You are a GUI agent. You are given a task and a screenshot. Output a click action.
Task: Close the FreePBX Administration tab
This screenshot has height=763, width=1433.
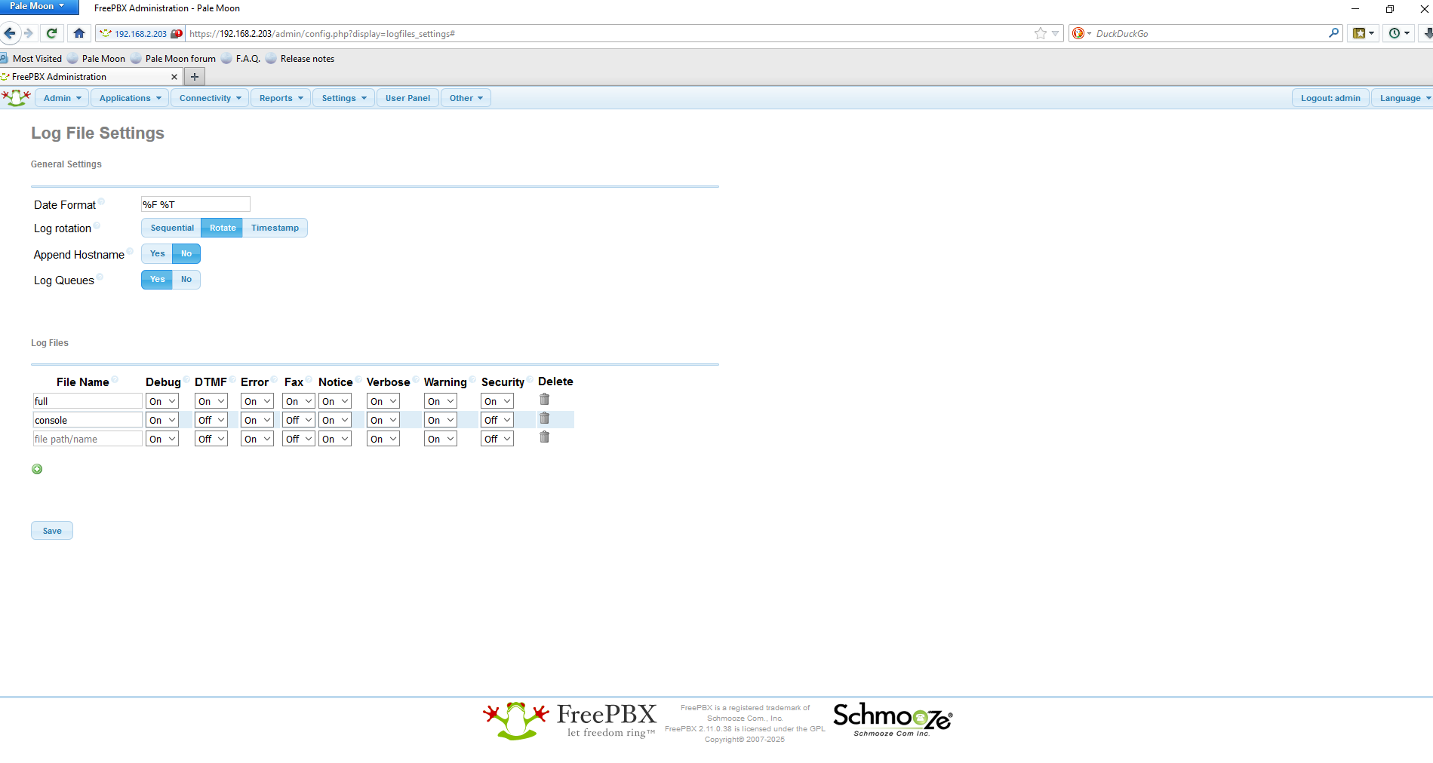(174, 77)
